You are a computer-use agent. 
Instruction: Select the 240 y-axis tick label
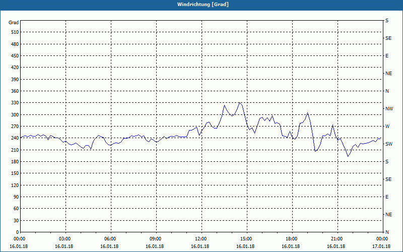(x=15, y=138)
